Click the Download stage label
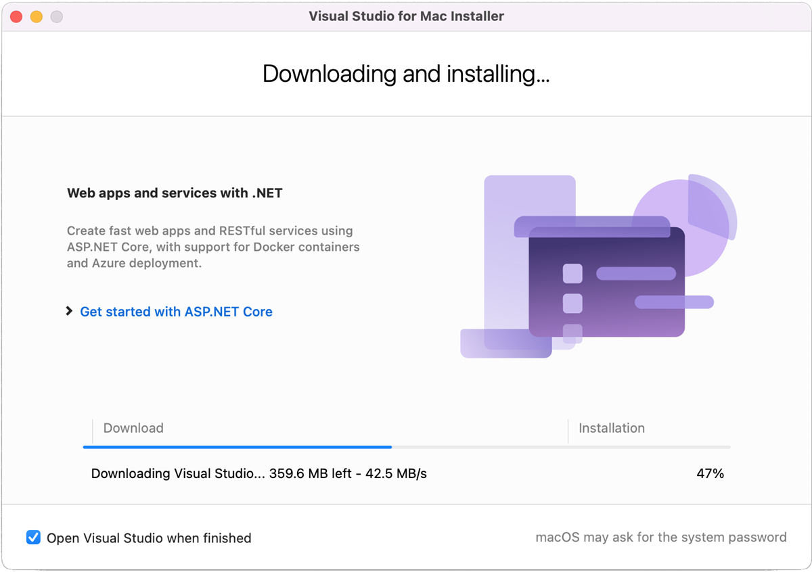 [133, 428]
